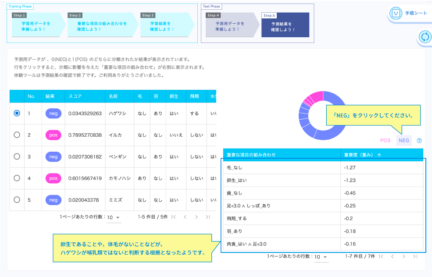Click the 卵生_はい row
Screen dimensions: 432x277
click(x=323, y=180)
